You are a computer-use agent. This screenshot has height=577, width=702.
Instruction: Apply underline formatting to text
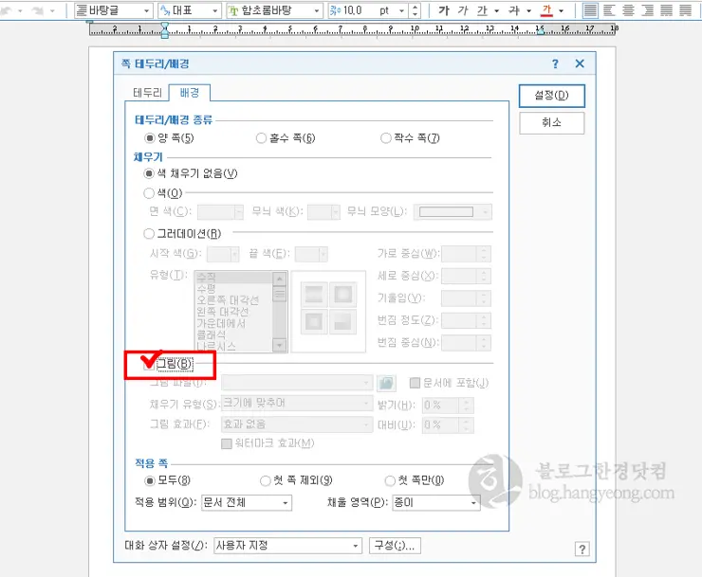tap(482, 10)
